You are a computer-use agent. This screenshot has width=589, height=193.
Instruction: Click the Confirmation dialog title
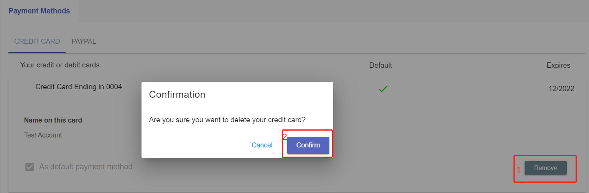tap(177, 95)
